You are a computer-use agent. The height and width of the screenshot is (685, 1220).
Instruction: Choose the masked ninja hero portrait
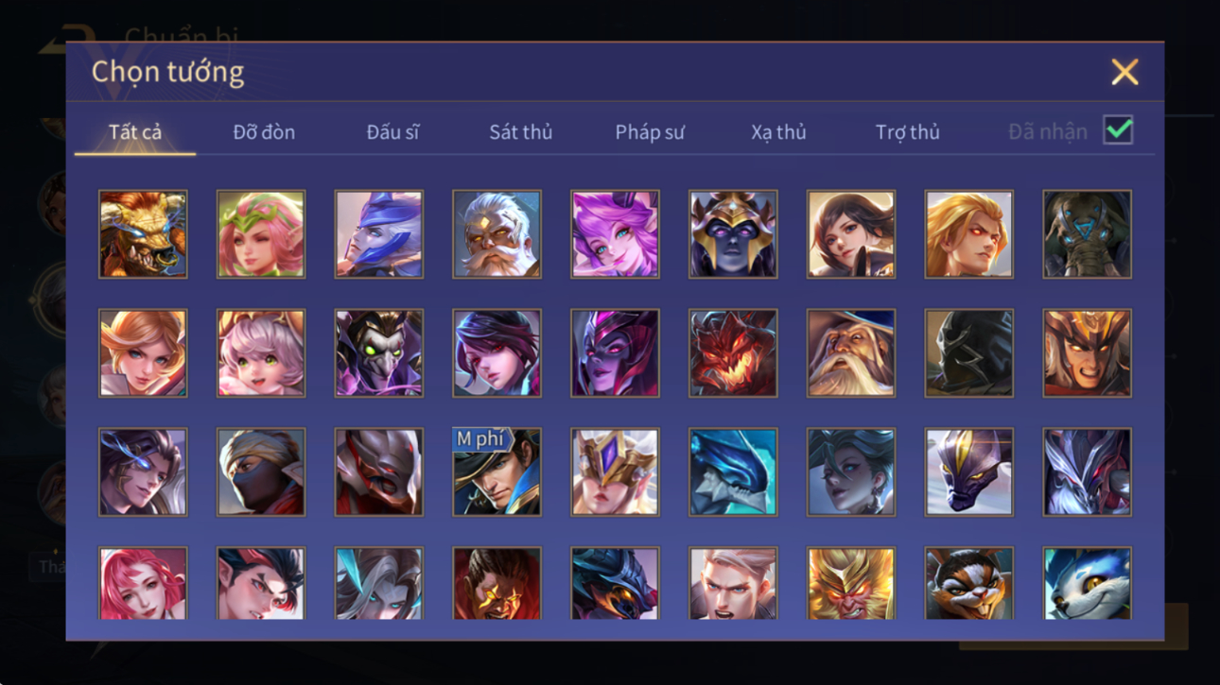[x=261, y=472]
